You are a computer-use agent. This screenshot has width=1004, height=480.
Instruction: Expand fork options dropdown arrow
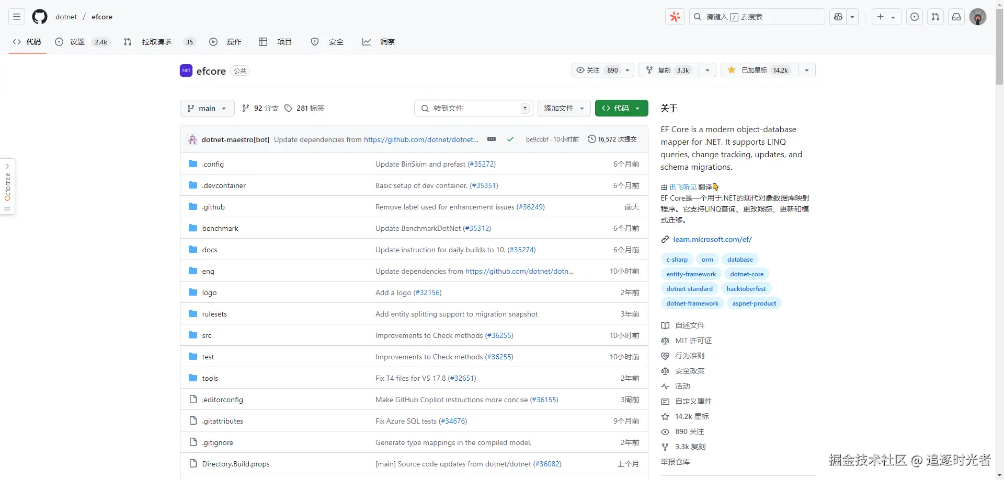tap(708, 70)
